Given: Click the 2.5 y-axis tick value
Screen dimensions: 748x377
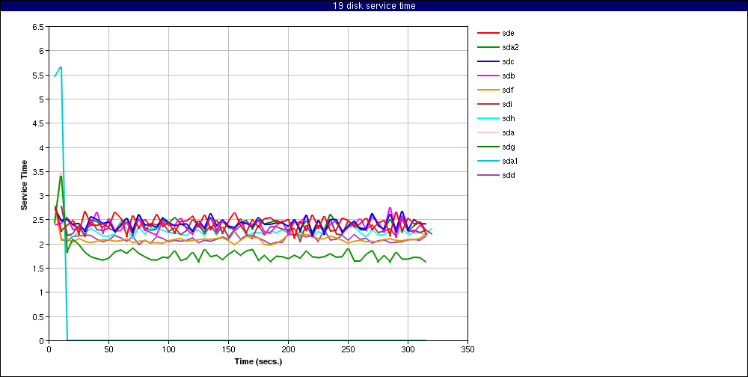Looking at the screenshot, I should pyautogui.click(x=38, y=220).
